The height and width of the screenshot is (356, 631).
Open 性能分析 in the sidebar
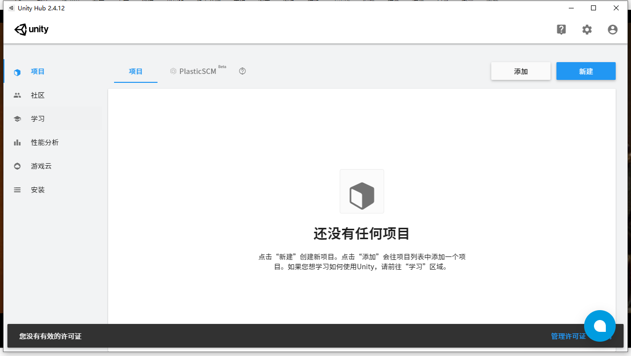coord(53,142)
